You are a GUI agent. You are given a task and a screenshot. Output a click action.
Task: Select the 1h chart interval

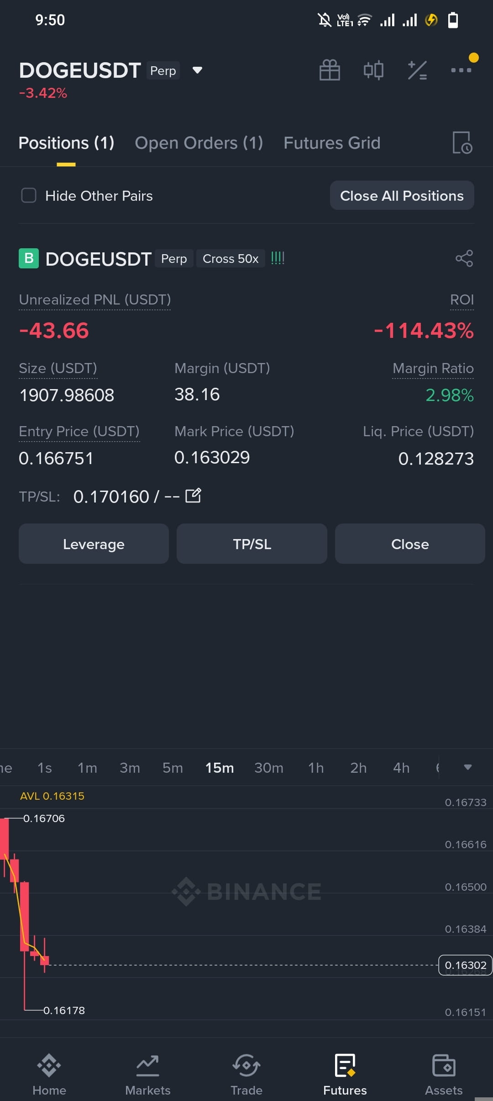click(316, 768)
